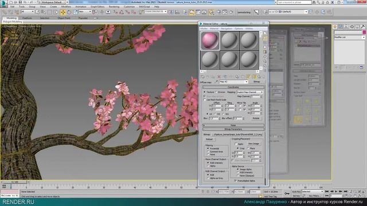
Task: Click the time slider handle
Action: (15, 182)
